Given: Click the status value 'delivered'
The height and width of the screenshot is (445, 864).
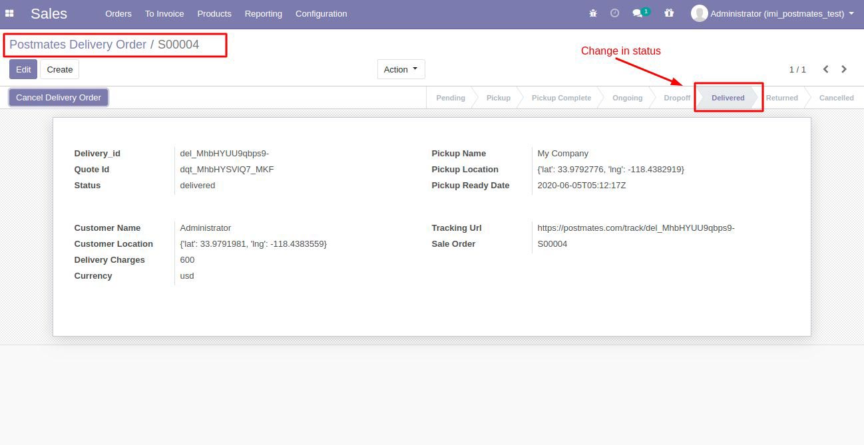Looking at the screenshot, I should 198,186.
